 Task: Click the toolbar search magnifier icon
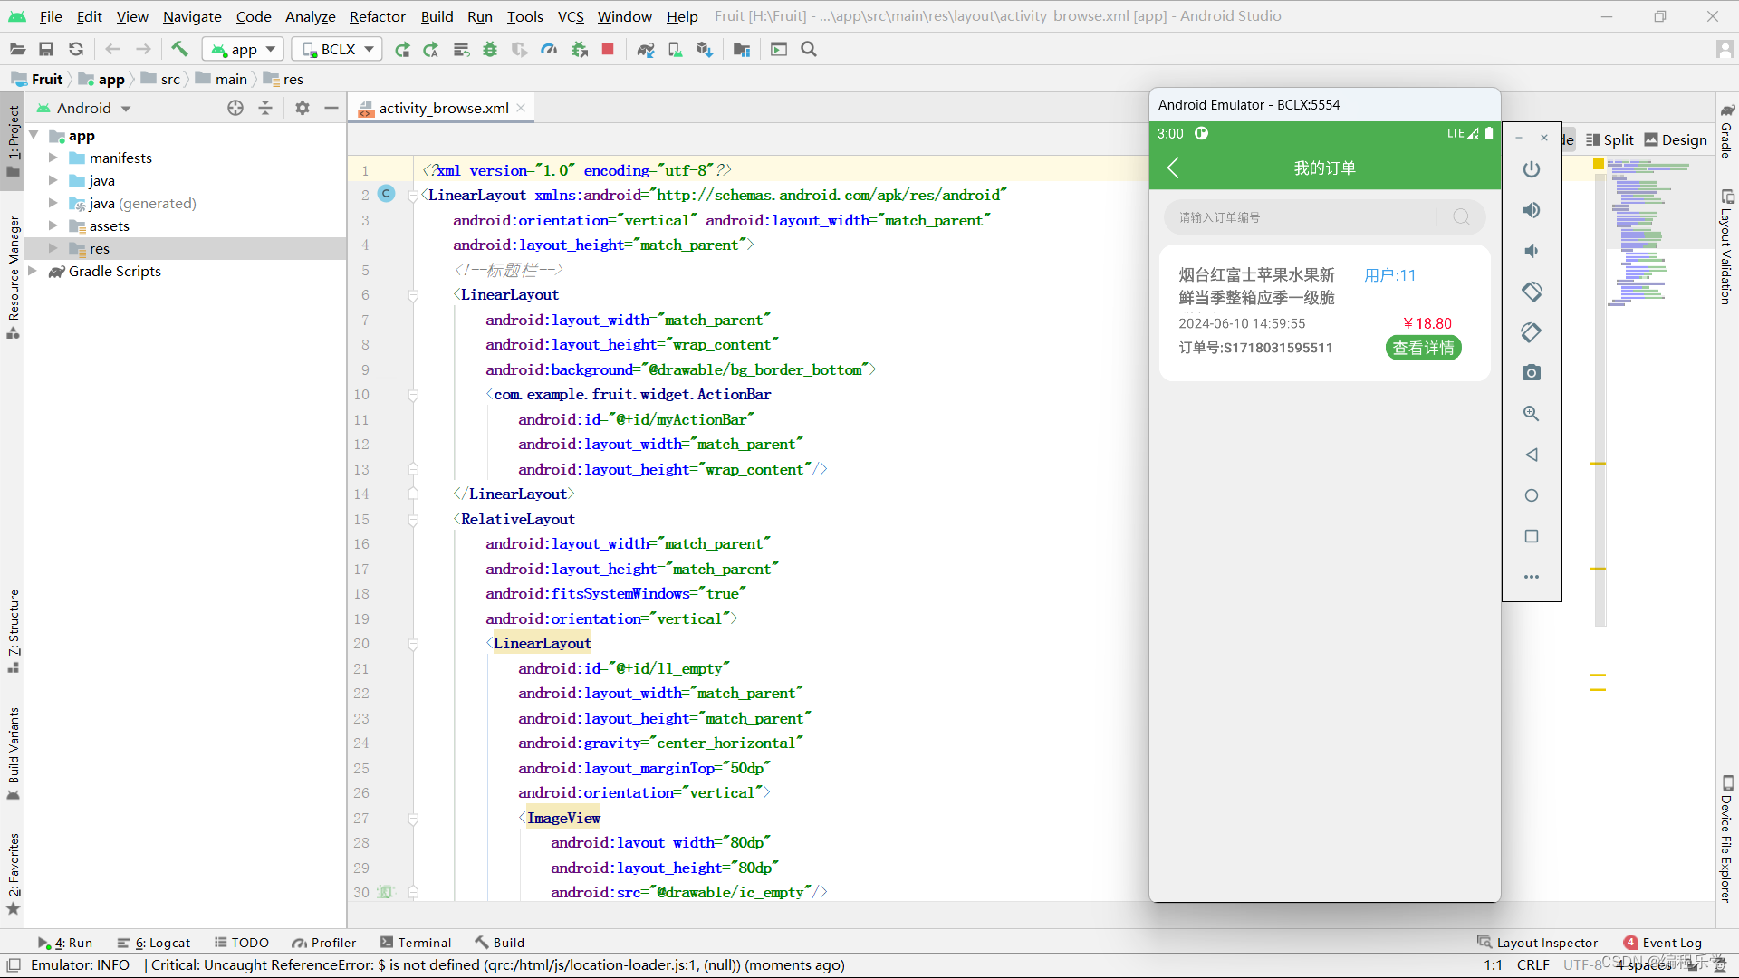[809, 49]
